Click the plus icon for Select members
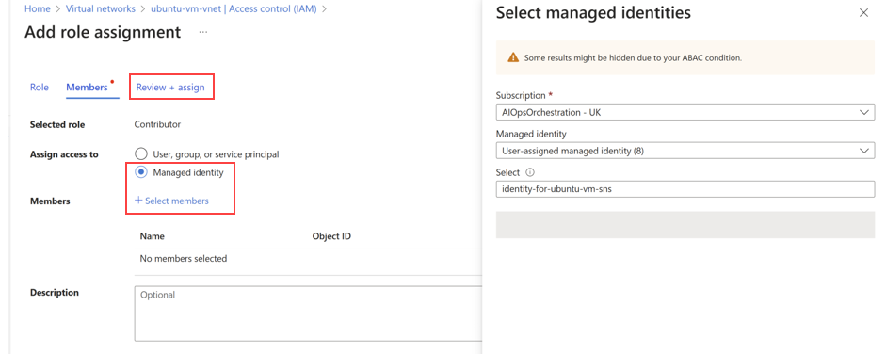 138,201
